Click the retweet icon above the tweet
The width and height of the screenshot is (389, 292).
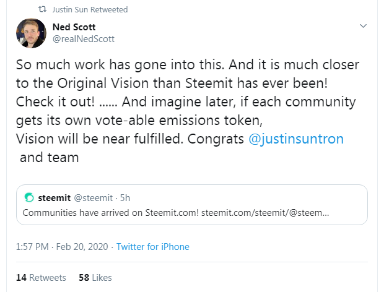41,10
